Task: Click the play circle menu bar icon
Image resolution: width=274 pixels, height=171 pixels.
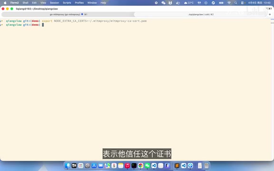Action: (x=206, y=3)
